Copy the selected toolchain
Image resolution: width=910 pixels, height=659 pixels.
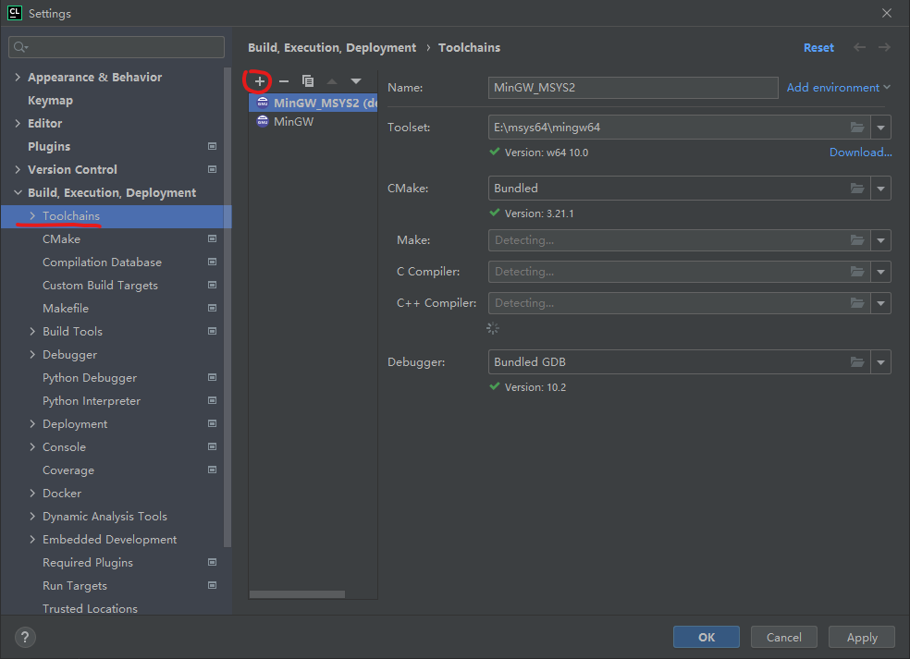(x=308, y=81)
